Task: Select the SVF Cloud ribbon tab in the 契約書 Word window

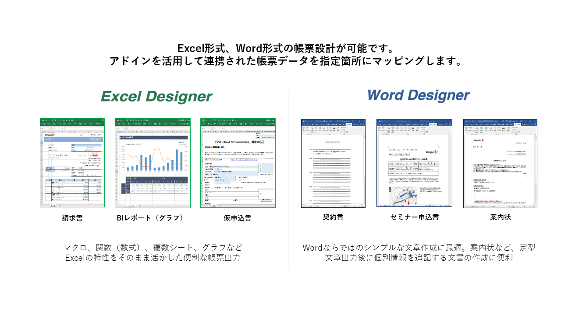Action: click(348, 124)
